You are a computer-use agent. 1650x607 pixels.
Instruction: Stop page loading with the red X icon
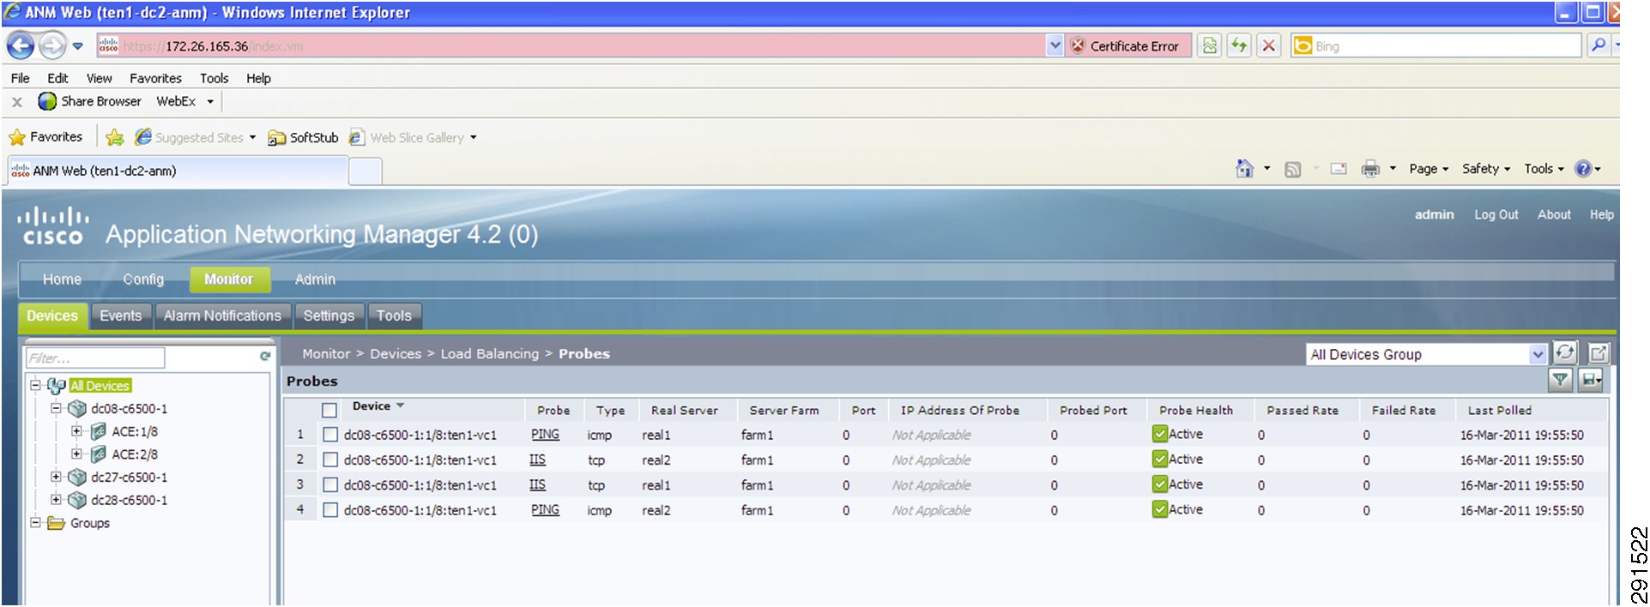tap(1269, 45)
